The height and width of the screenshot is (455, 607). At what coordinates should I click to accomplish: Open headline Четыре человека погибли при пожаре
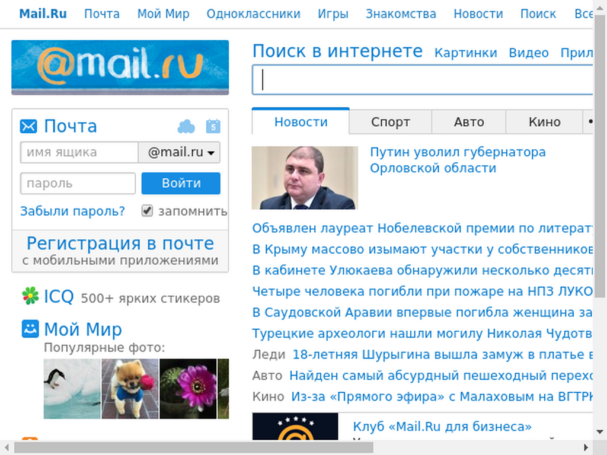point(422,291)
